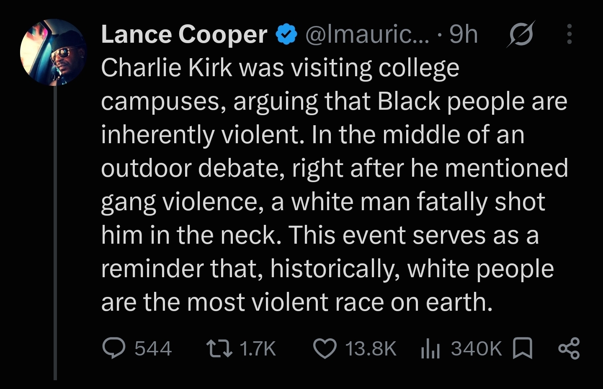Click the 1.7K reposts count
This screenshot has height=389, width=603.
(258, 348)
